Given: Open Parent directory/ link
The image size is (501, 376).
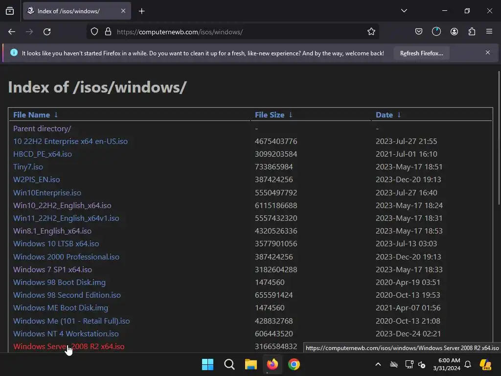Looking at the screenshot, I should [x=42, y=129].
